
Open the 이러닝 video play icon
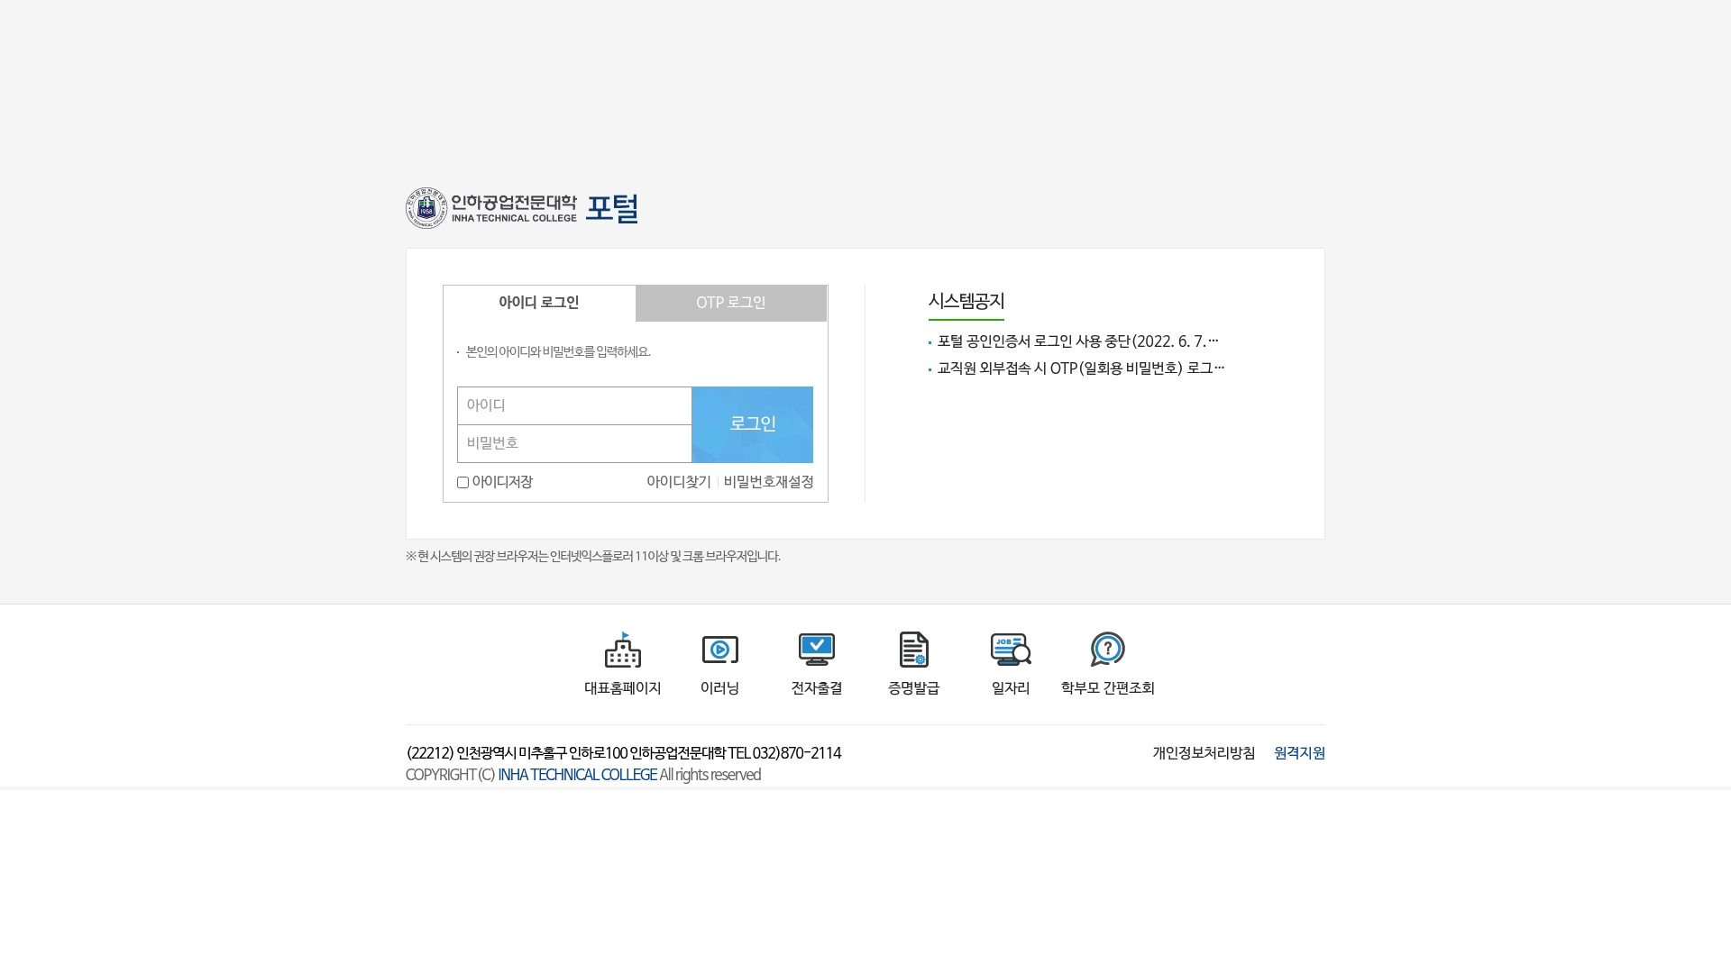[720, 650]
